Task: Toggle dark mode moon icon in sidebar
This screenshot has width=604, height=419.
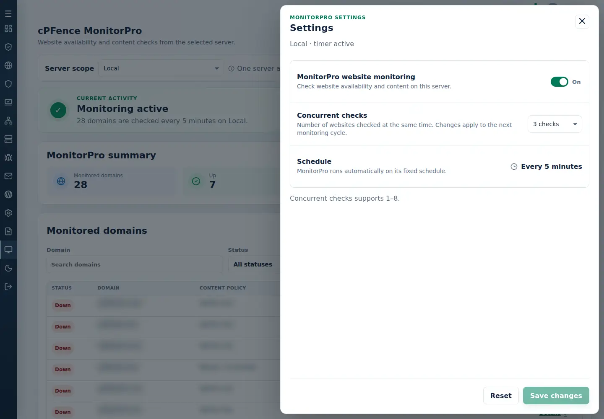Action: coord(8,268)
